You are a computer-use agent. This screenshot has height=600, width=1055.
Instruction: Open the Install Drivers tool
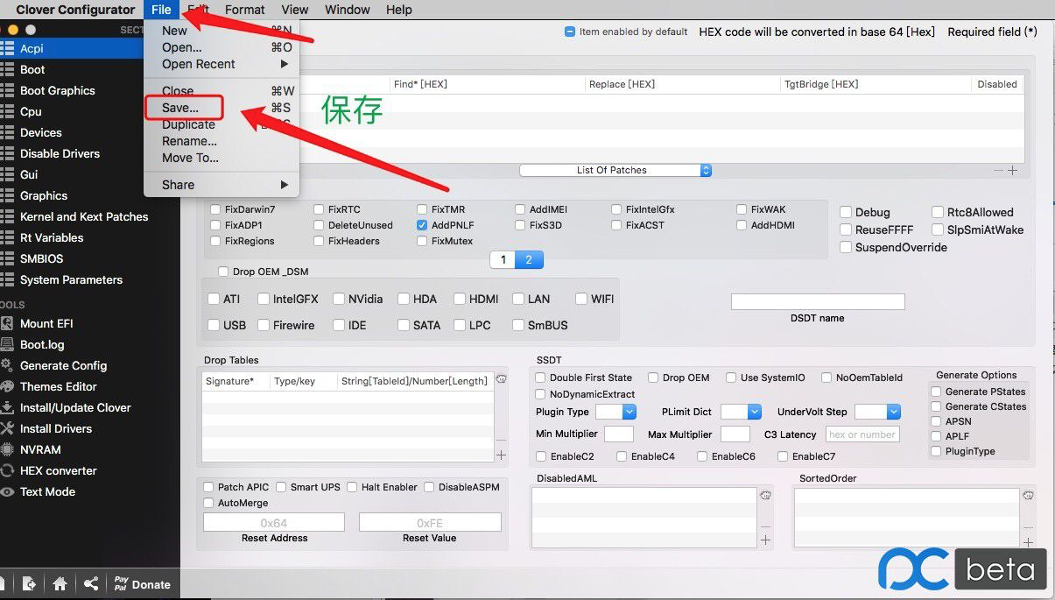[x=56, y=428]
